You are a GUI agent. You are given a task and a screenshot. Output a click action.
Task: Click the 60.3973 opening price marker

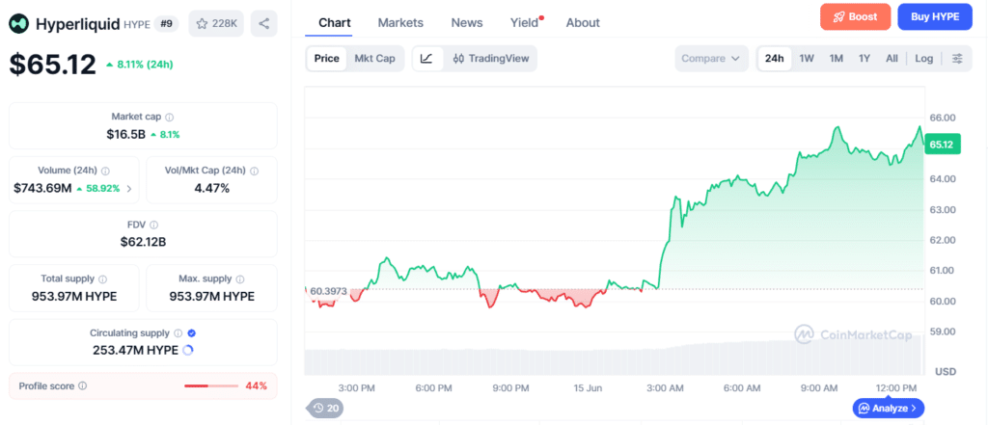[329, 290]
